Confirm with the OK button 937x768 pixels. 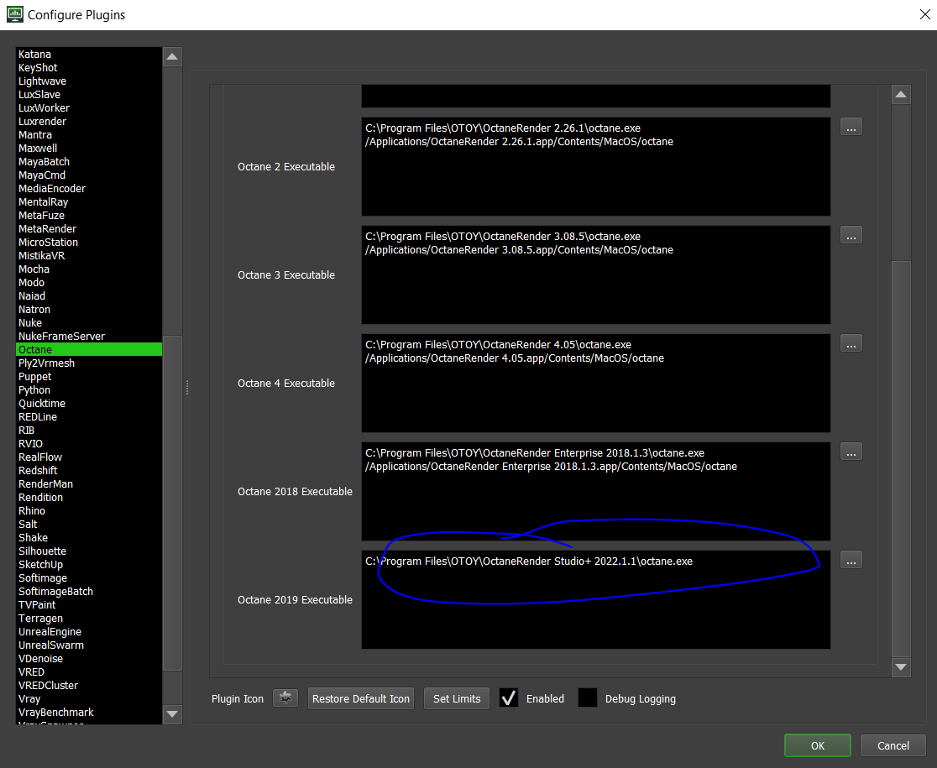[818, 745]
